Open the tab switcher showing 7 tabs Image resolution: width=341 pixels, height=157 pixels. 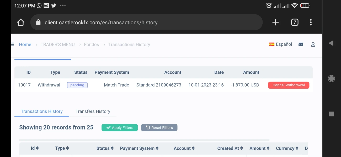click(295, 23)
